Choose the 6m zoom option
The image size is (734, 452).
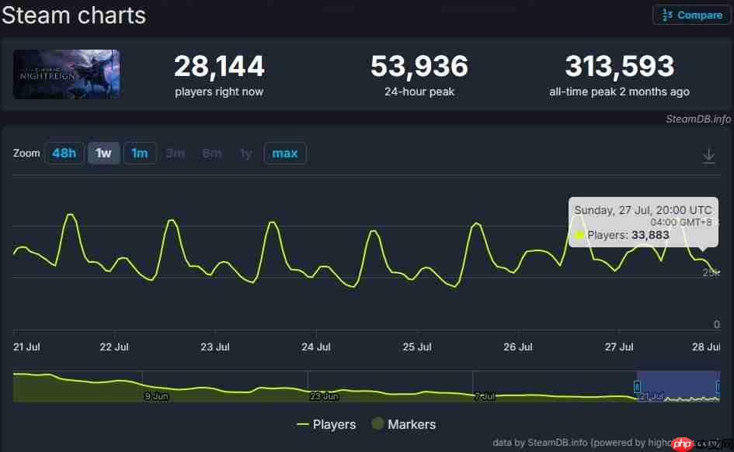tap(211, 154)
